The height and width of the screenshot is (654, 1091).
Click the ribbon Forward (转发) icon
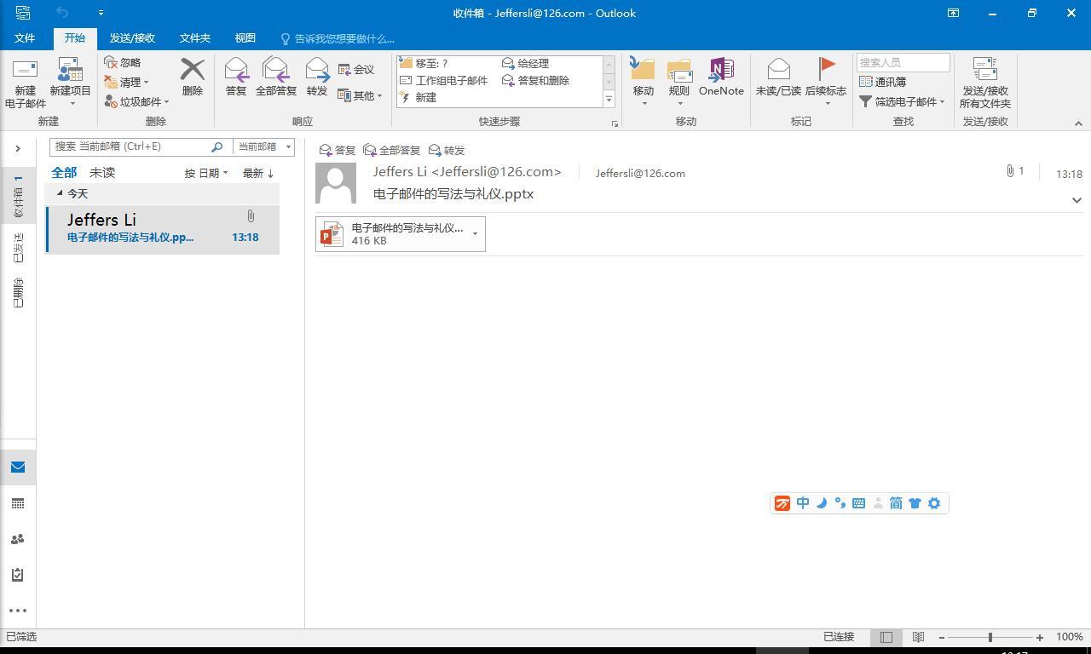pyautogui.click(x=317, y=70)
